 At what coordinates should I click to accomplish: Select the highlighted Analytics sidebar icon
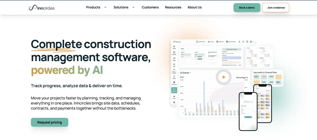click(174, 90)
